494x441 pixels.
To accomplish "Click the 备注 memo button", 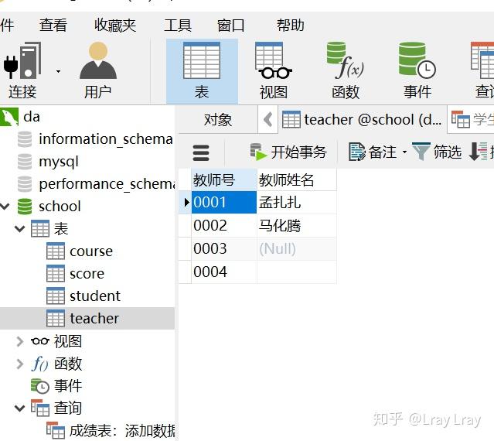I will pyautogui.click(x=372, y=152).
